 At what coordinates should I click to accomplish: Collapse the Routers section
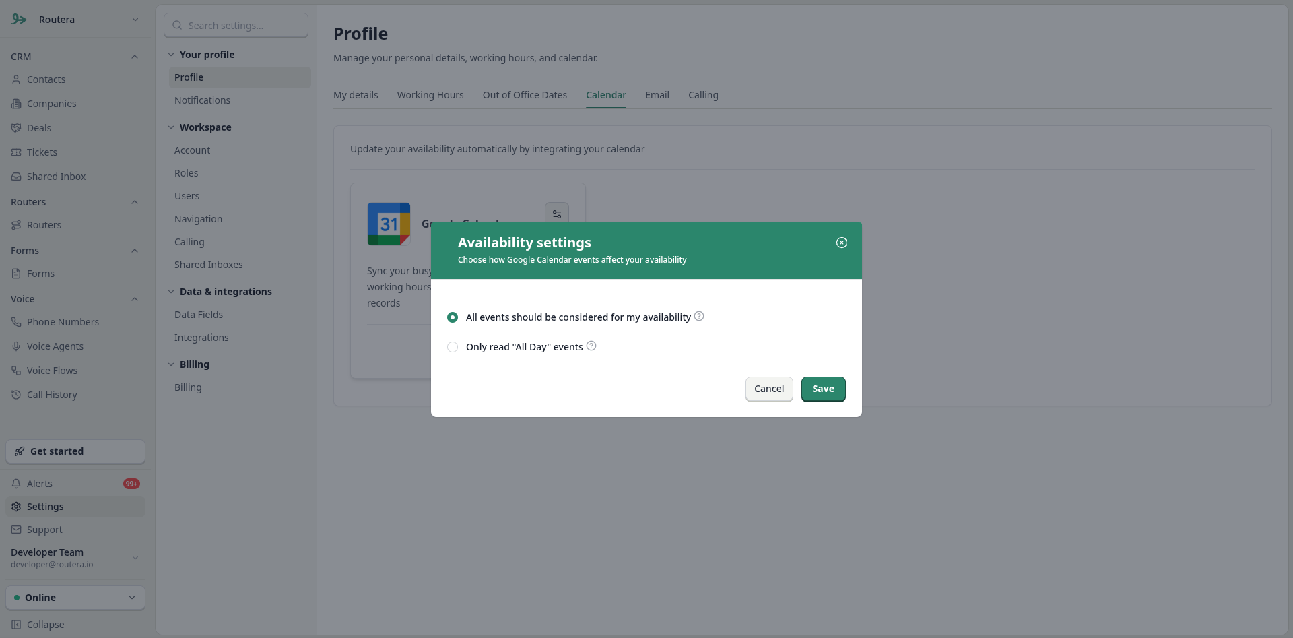[135, 202]
